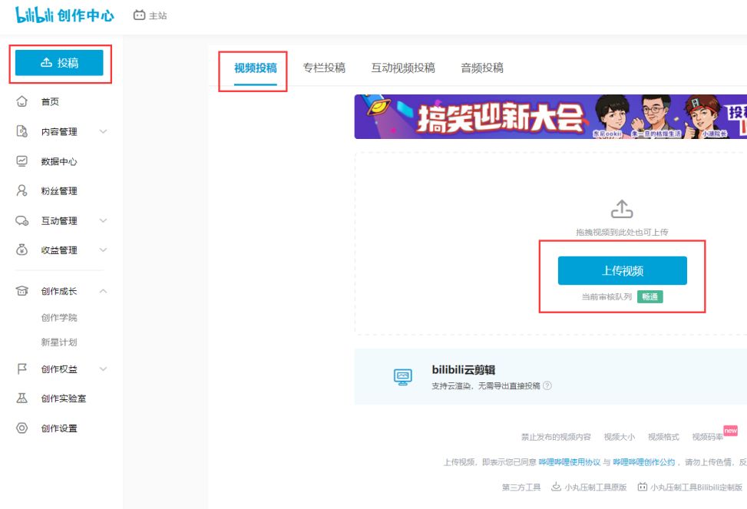
Task: Click the help question mark beside 云渲染 text
Action: click(547, 385)
